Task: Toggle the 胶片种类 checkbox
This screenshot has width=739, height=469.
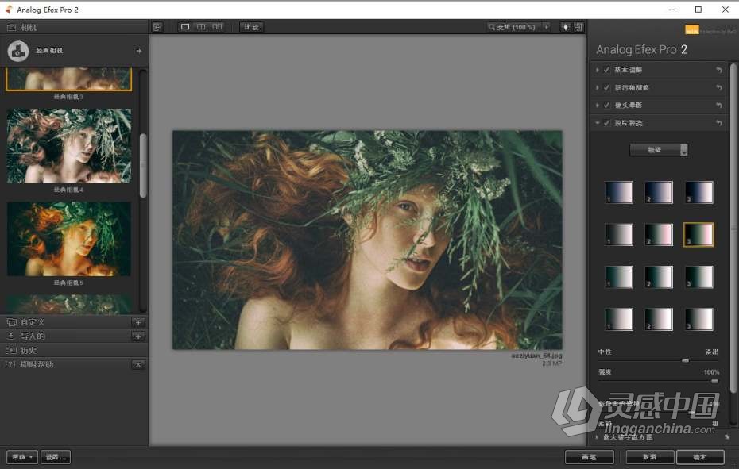Action: [606, 123]
